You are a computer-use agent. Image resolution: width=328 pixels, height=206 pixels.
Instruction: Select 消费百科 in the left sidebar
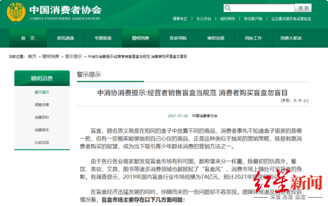(42, 117)
